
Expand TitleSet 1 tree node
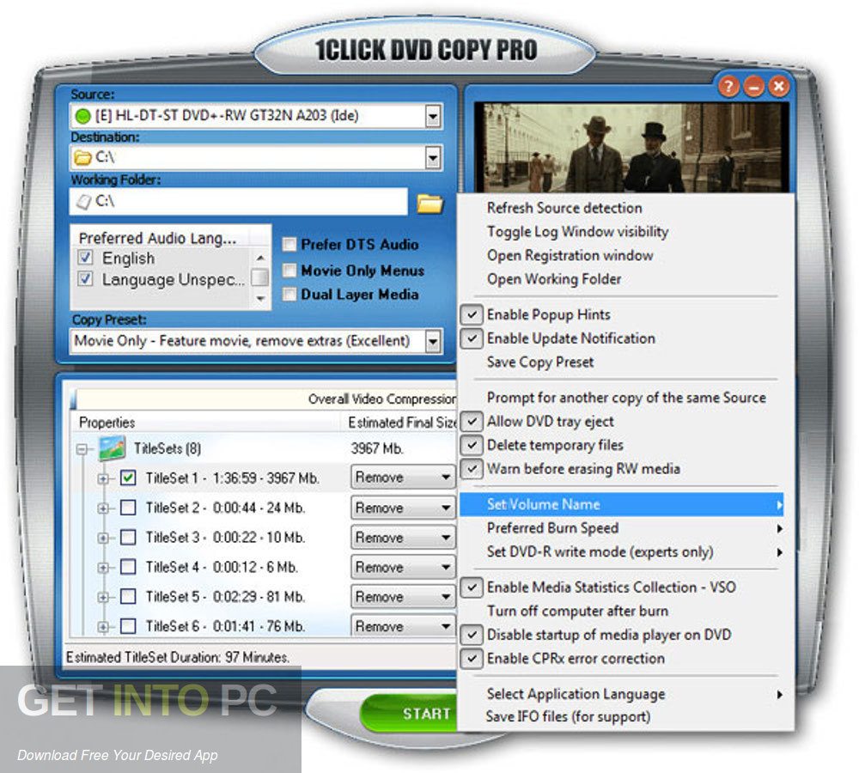[103, 478]
